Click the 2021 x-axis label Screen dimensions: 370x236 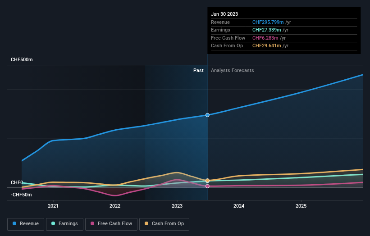click(53, 206)
